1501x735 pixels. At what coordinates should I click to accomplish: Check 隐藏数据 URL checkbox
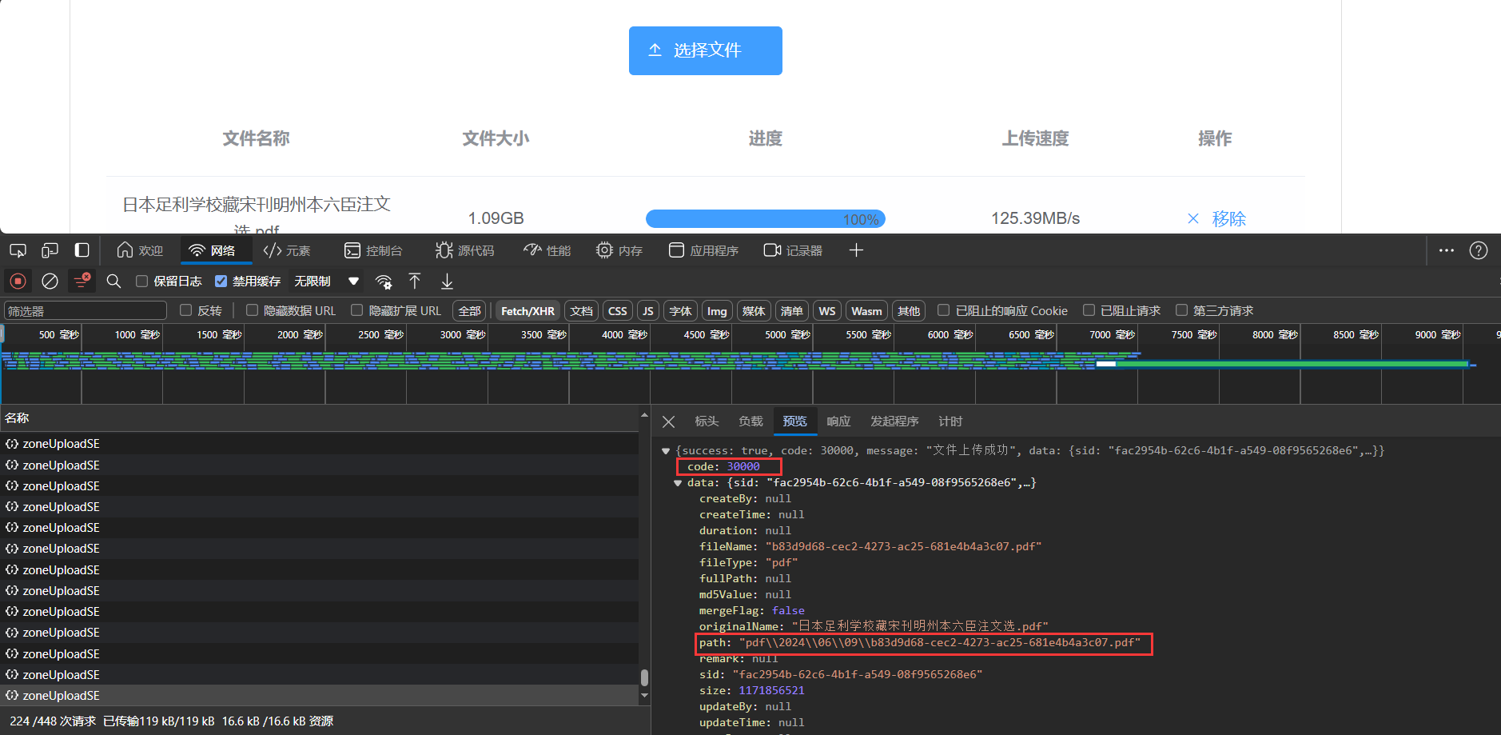click(x=252, y=310)
